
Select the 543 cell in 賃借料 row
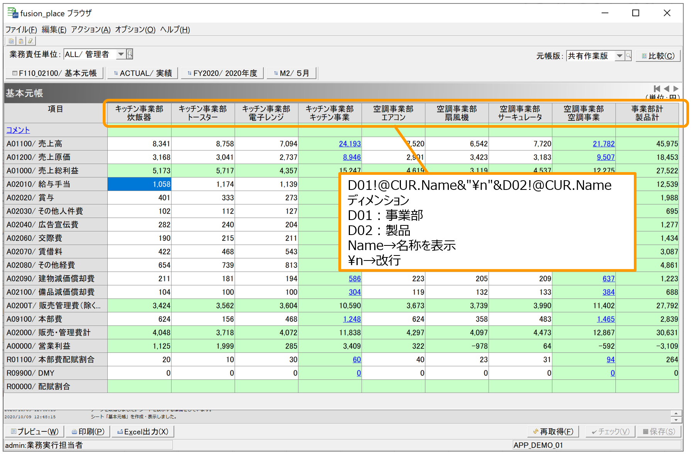coord(267,252)
